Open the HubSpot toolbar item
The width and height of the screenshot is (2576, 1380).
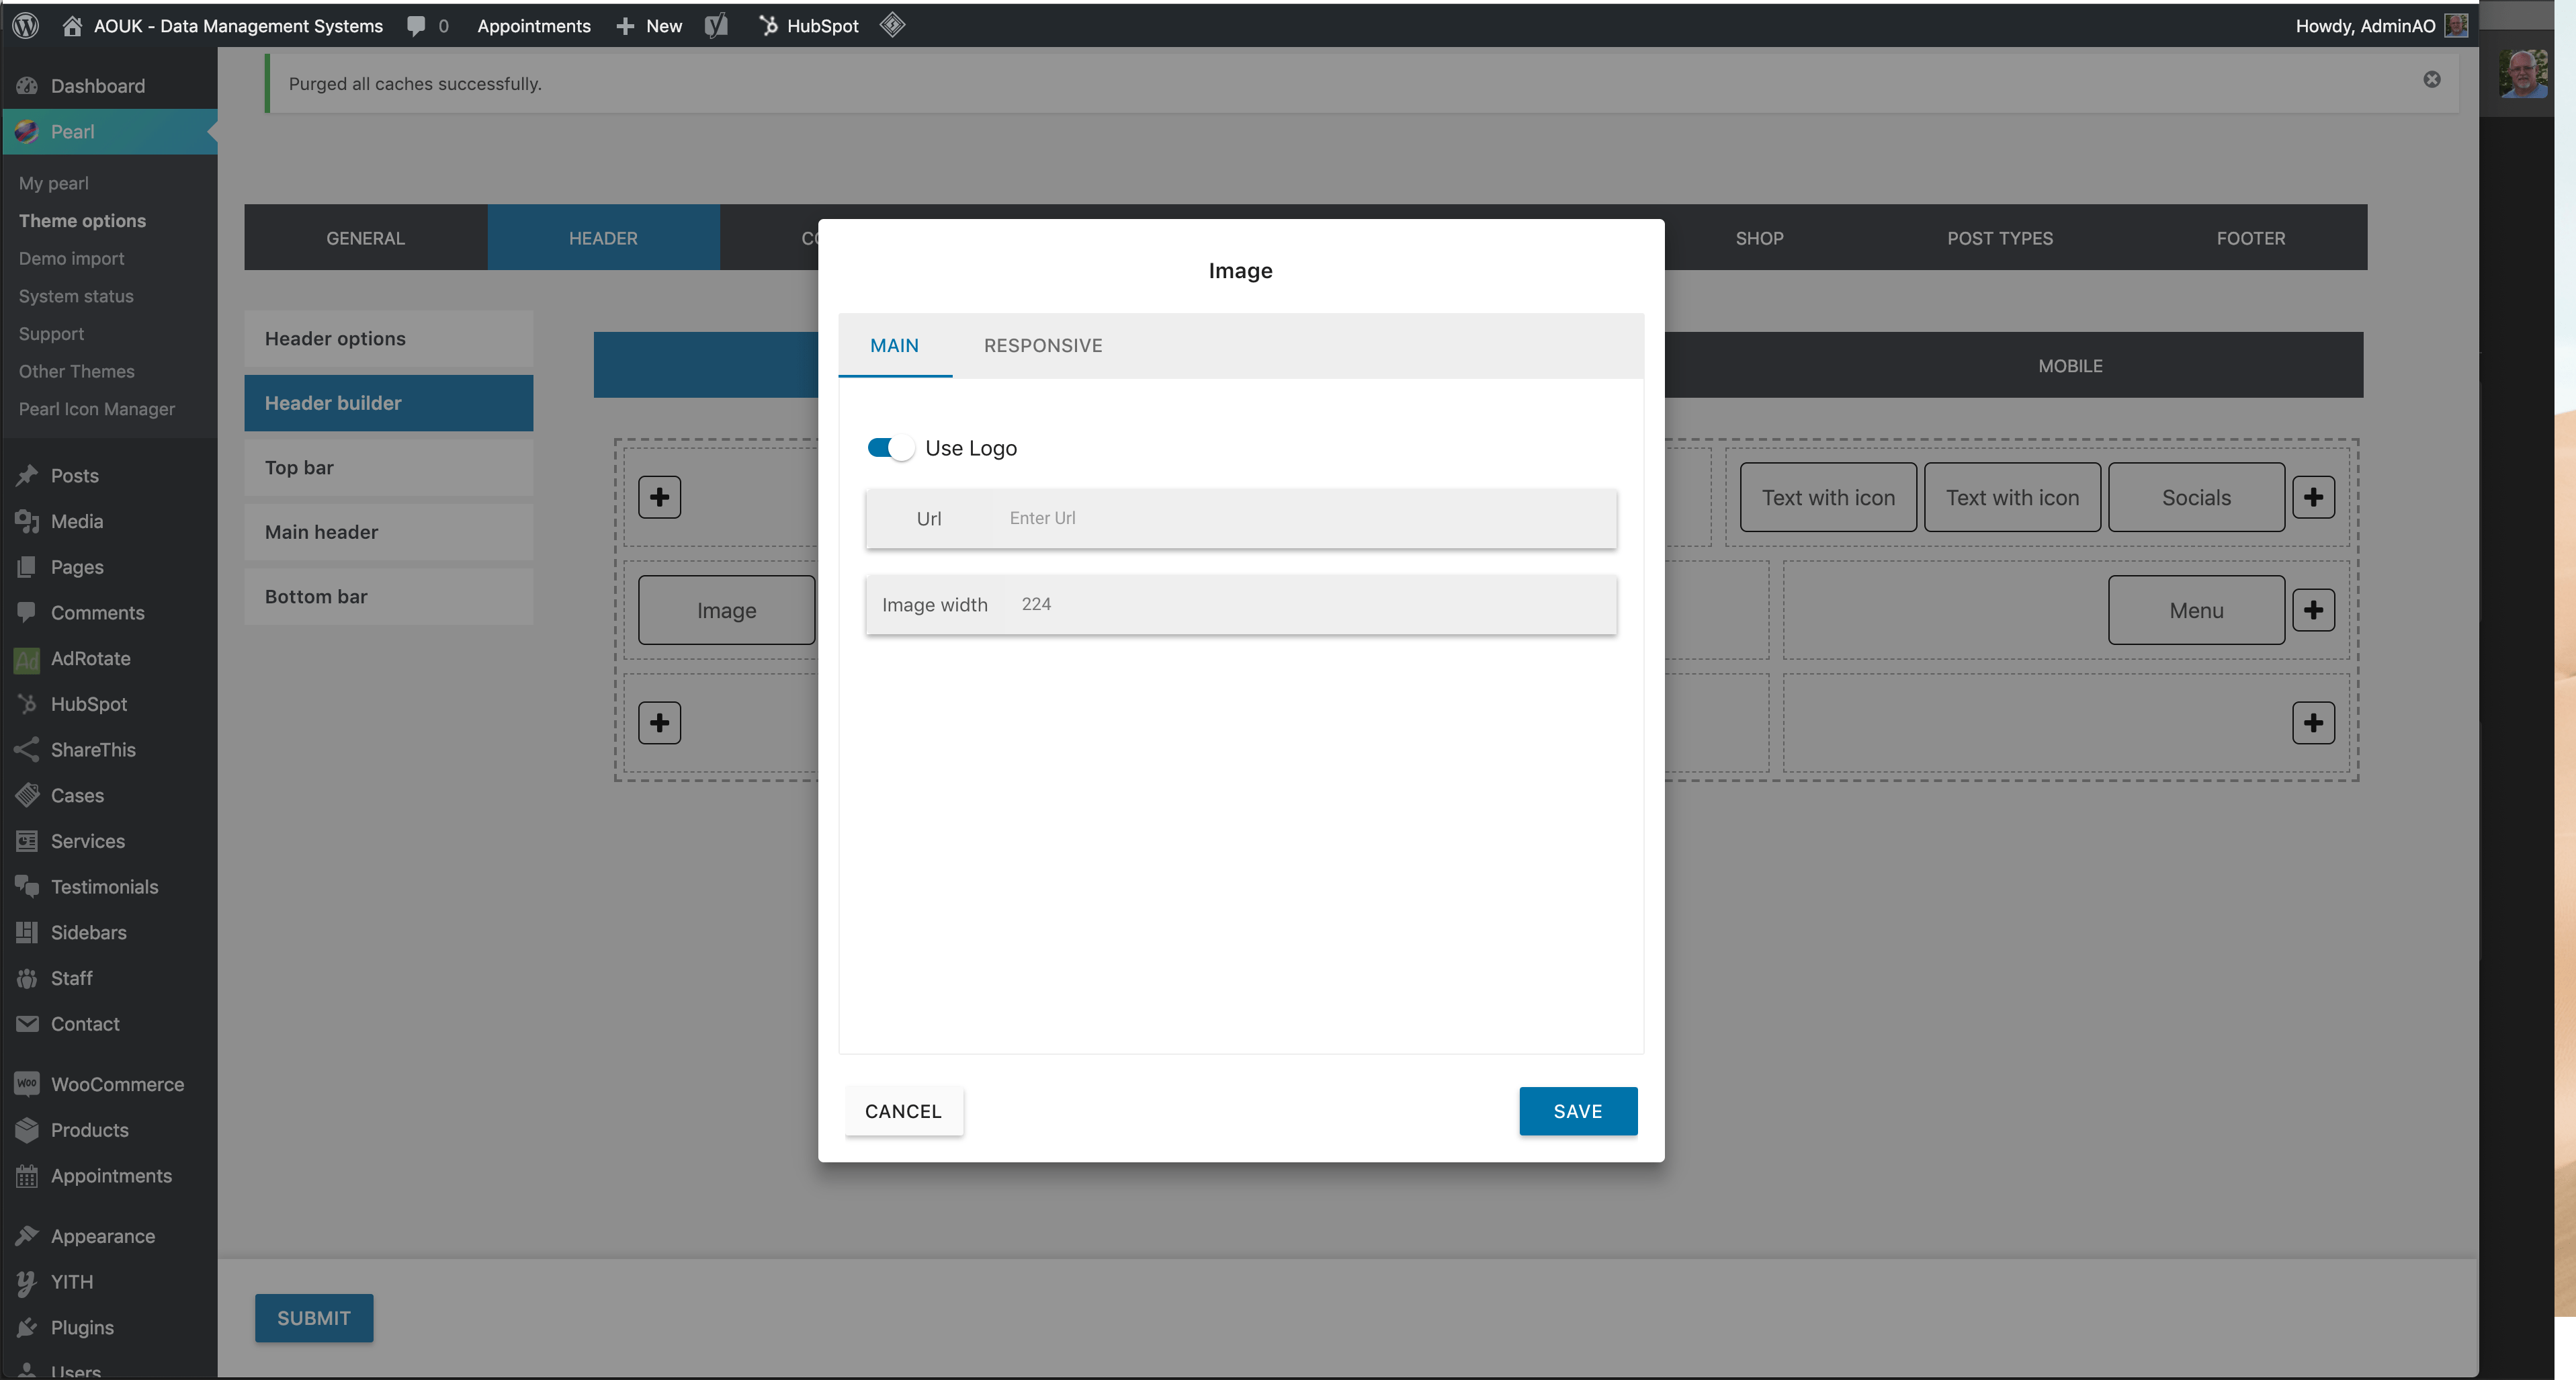click(x=809, y=26)
